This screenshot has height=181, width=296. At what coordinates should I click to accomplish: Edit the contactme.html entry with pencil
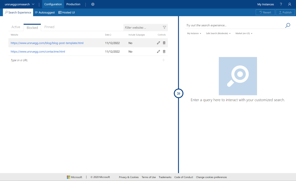pyautogui.click(x=158, y=52)
